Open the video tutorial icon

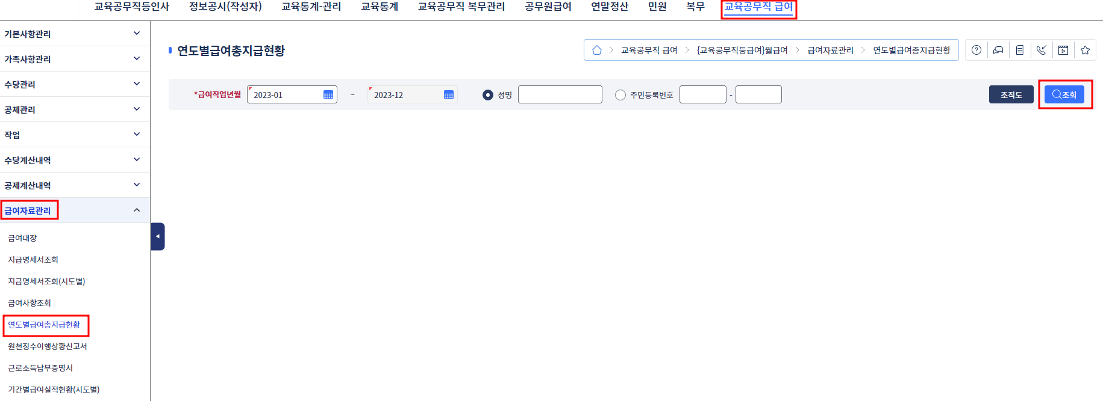(x=1063, y=50)
